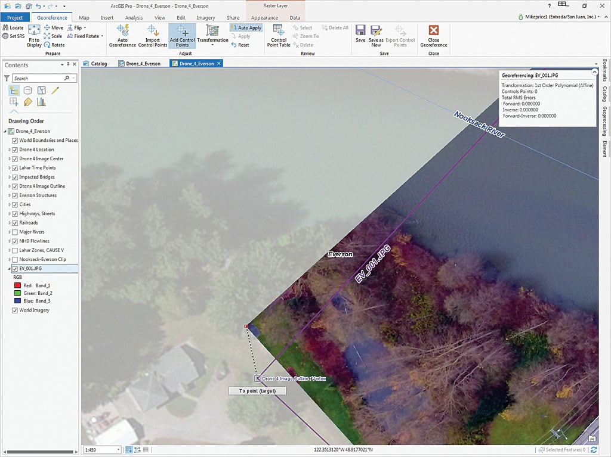The height and width of the screenshot is (457, 611).
Task: Check Lahar Zones, CAUSE V layer
Action: coord(15,250)
